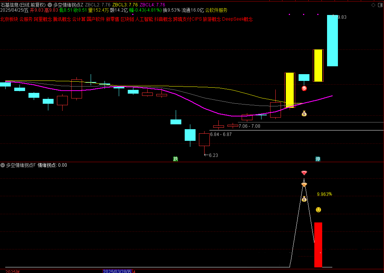Select the topmost cyan candlestick near 9.83

pos(332,40)
